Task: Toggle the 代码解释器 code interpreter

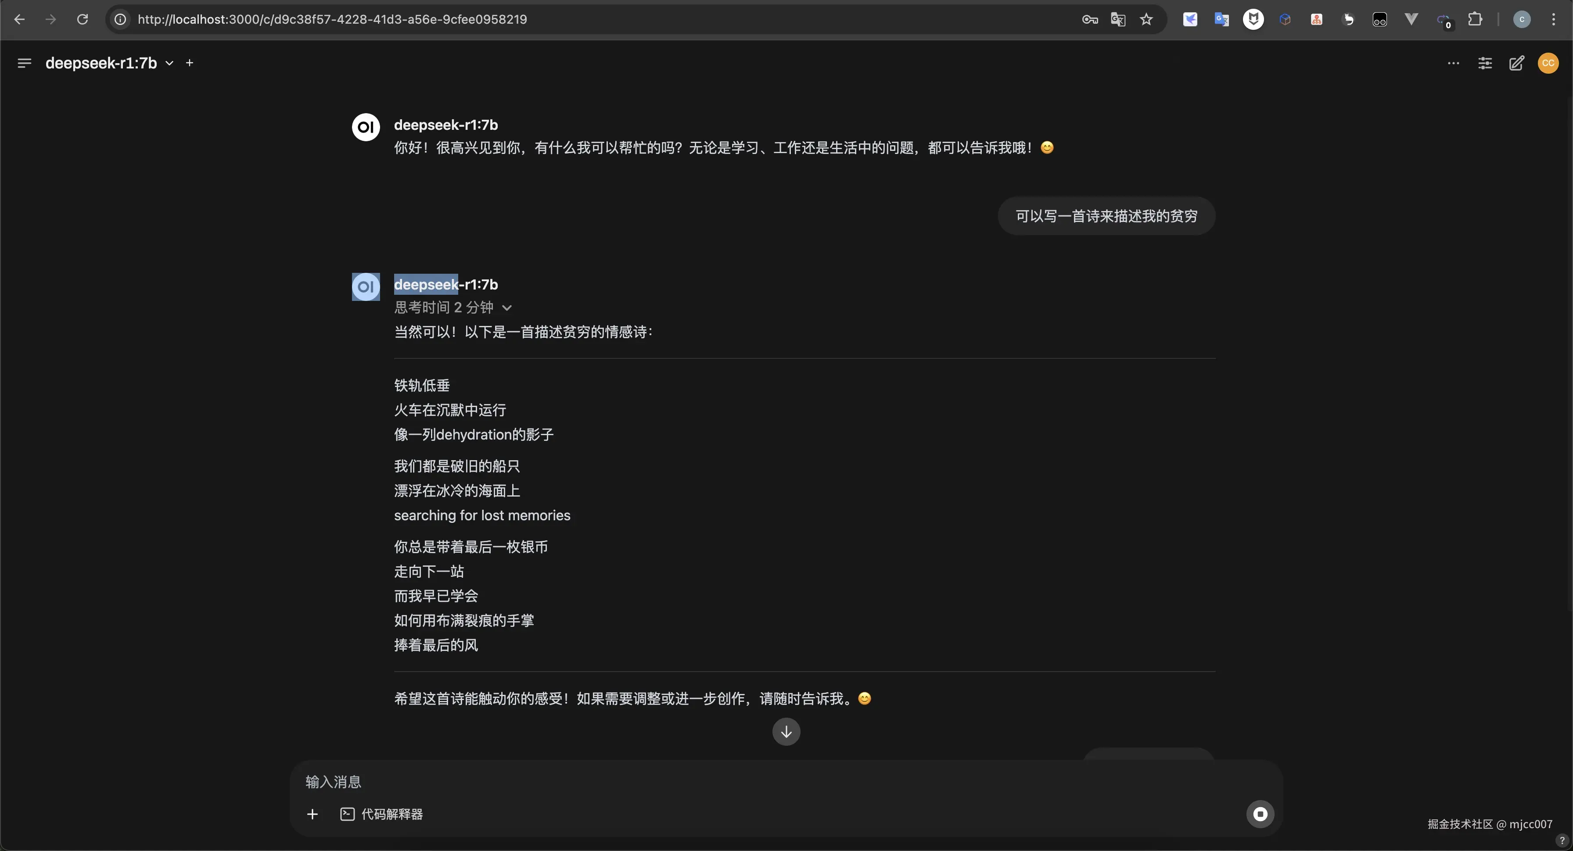Action: pos(382,814)
